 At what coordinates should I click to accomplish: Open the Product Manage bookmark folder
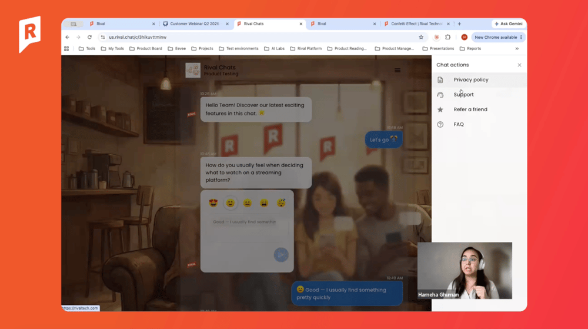(395, 48)
